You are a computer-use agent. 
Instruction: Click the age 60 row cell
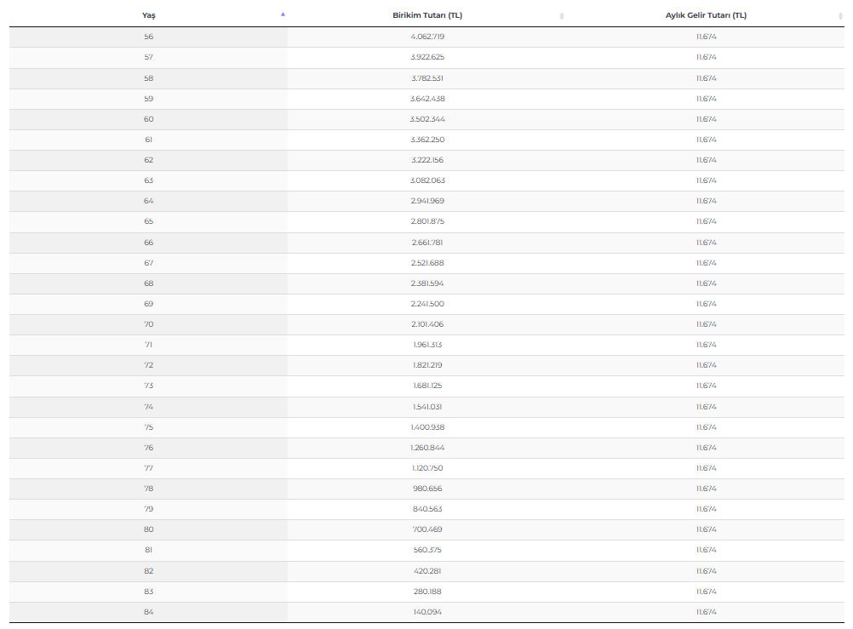point(148,119)
